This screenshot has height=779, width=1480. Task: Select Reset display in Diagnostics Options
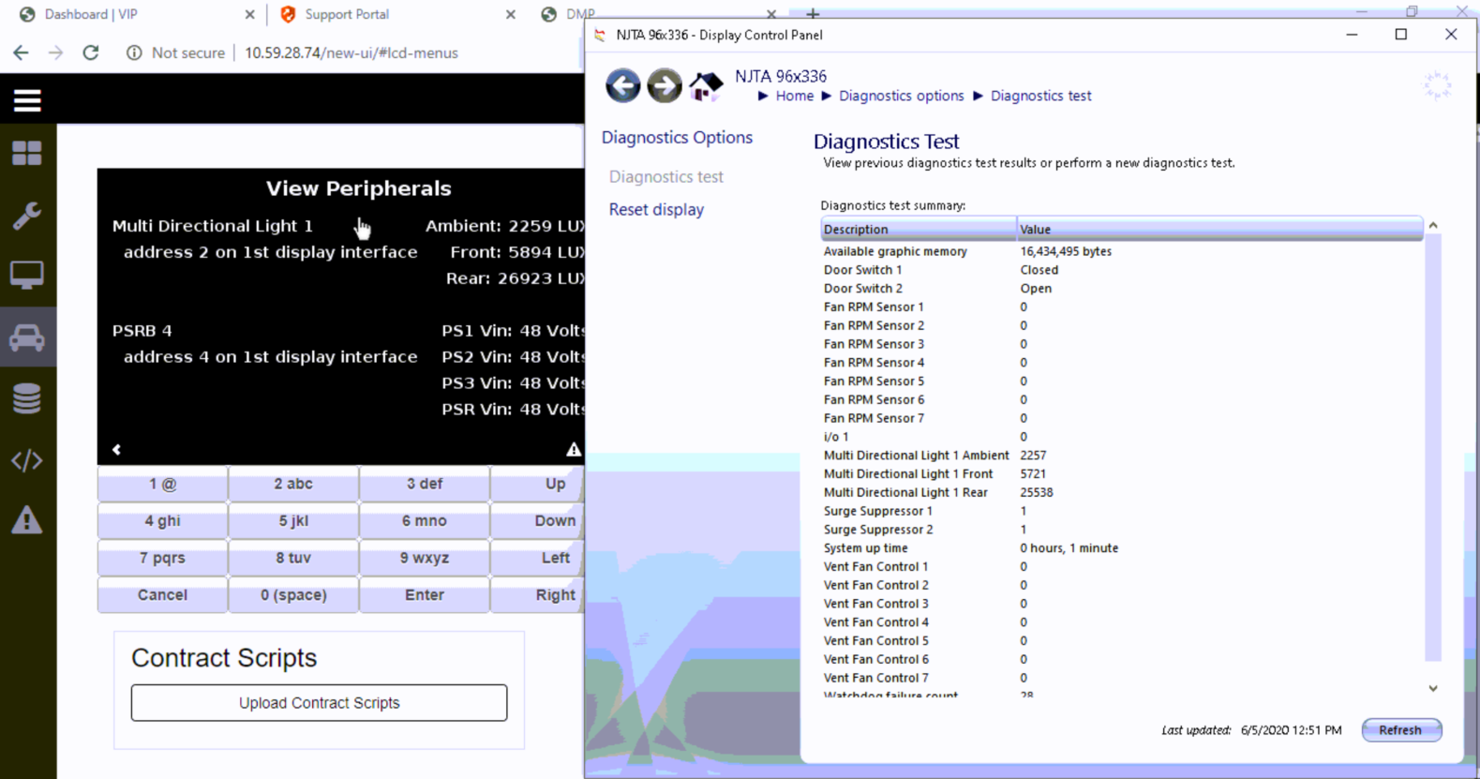click(x=656, y=210)
